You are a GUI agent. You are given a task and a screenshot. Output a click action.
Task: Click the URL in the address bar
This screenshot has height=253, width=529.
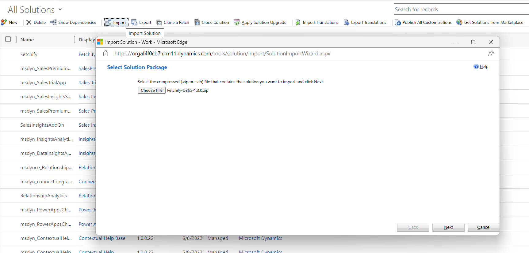[222, 54]
